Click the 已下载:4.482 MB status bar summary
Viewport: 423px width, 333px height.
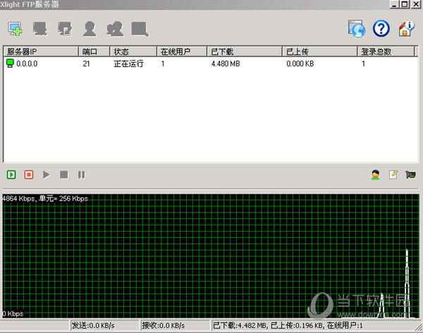pyautogui.click(x=288, y=325)
